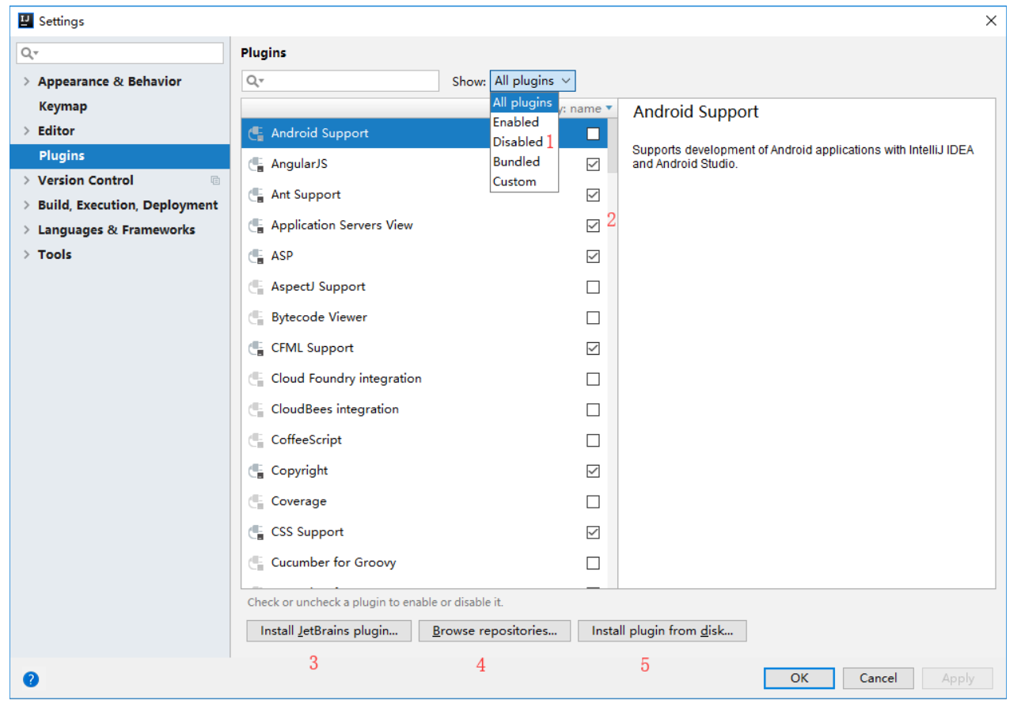
Task: Click the CSS Support plugin icon
Action: click(256, 532)
